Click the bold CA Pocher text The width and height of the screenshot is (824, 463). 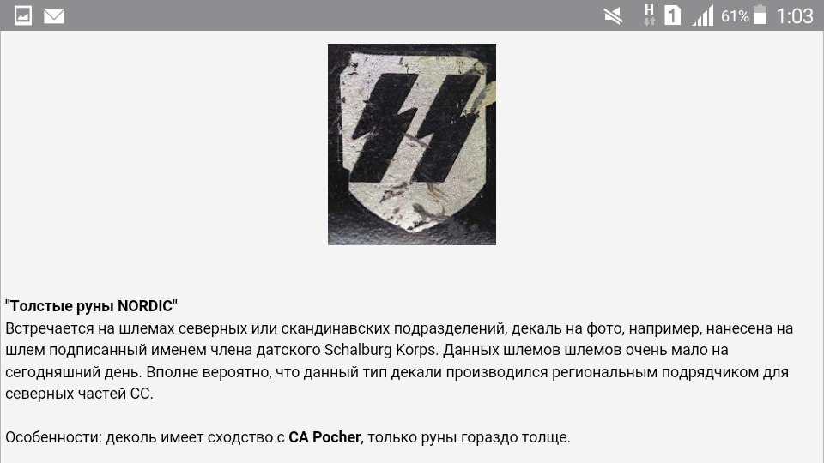pos(324,436)
